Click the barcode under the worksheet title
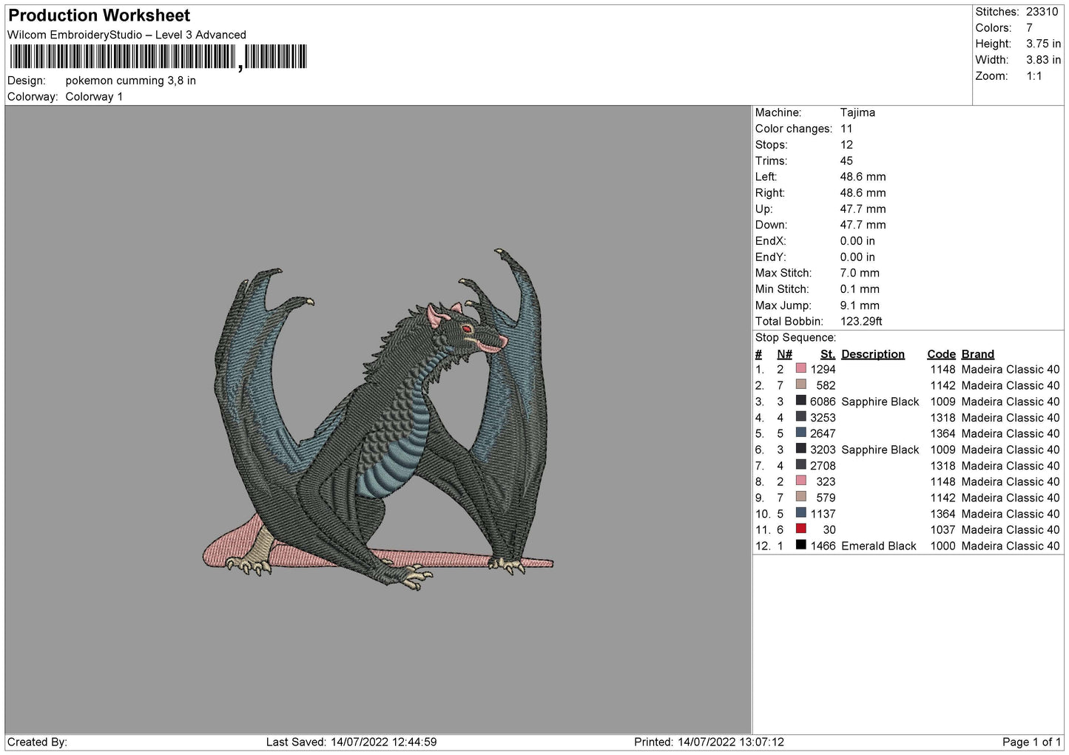1069x755 pixels. pyautogui.click(x=158, y=57)
